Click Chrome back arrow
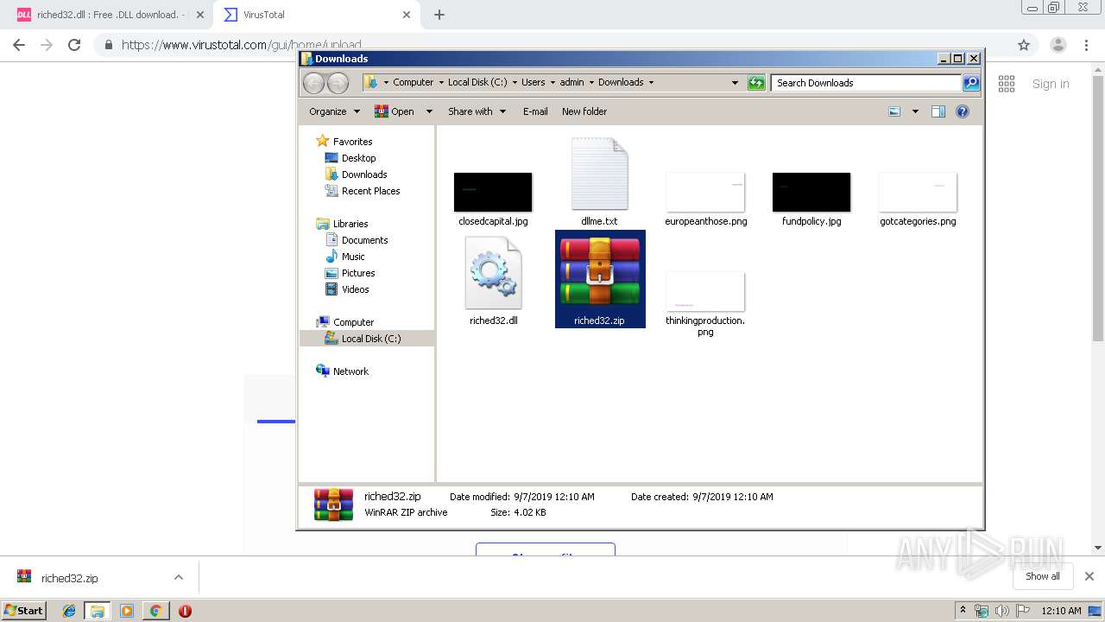The height and width of the screenshot is (622, 1105). click(19, 45)
